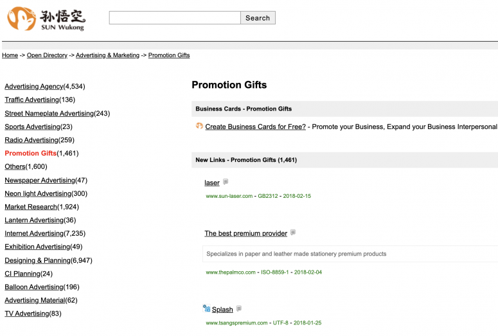Click the small icon before Splash link

pos(207,309)
